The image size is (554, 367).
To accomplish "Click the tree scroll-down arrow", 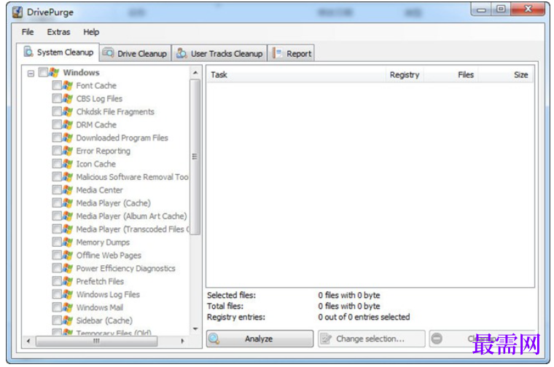I will pyautogui.click(x=195, y=328).
